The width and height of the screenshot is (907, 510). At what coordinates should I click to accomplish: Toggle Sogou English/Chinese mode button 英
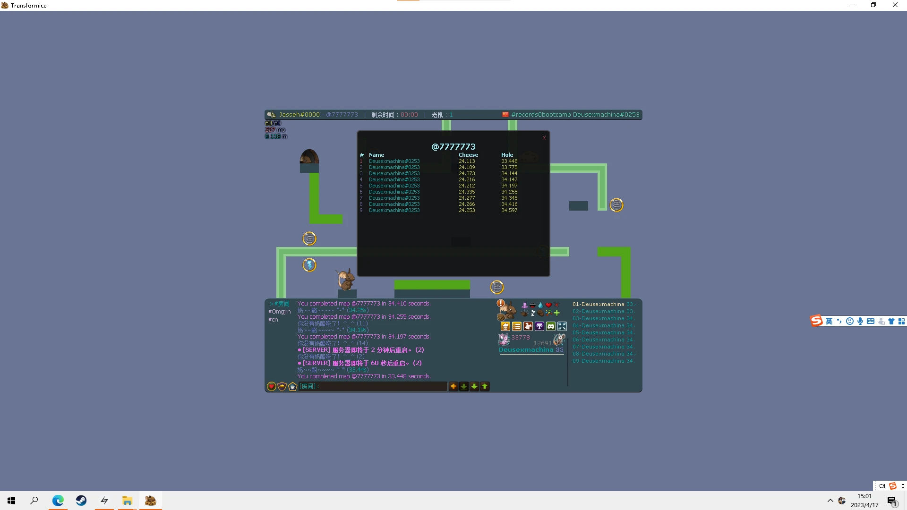tap(829, 321)
